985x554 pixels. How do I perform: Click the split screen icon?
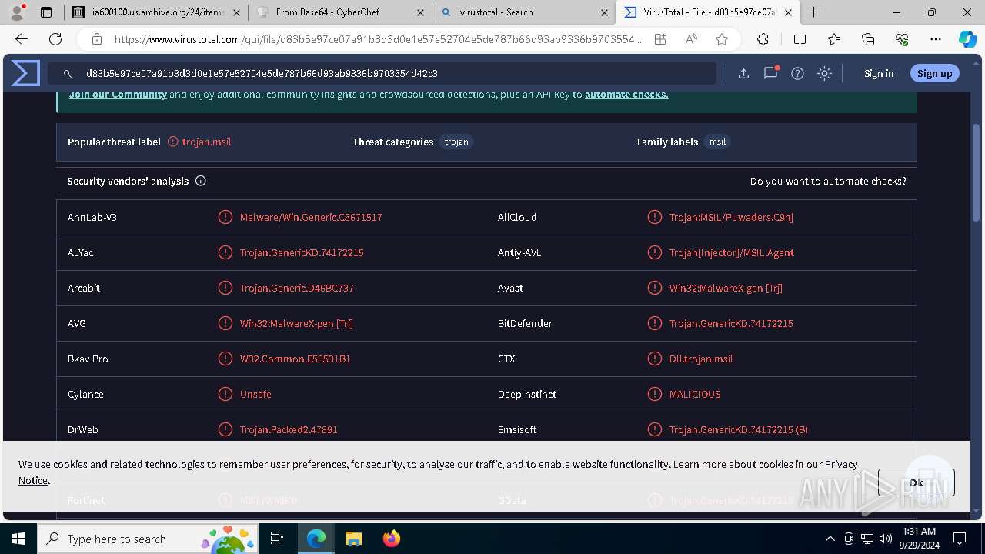tap(800, 39)
